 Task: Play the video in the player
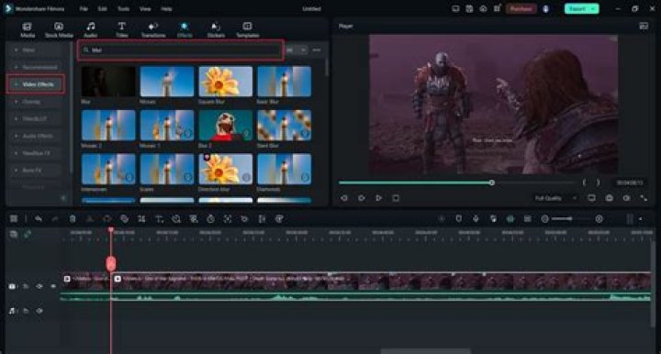click(x=378, y=198)
